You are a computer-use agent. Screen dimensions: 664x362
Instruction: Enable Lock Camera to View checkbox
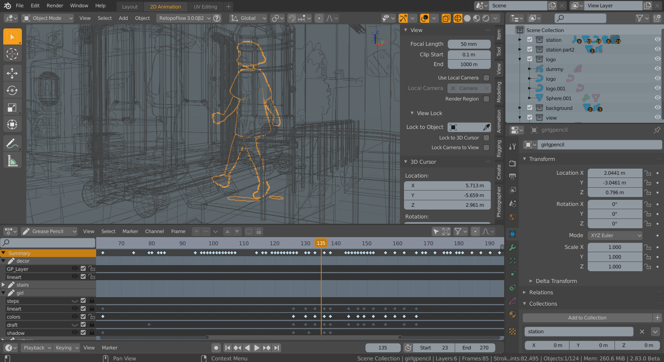(x=486, y=148)
